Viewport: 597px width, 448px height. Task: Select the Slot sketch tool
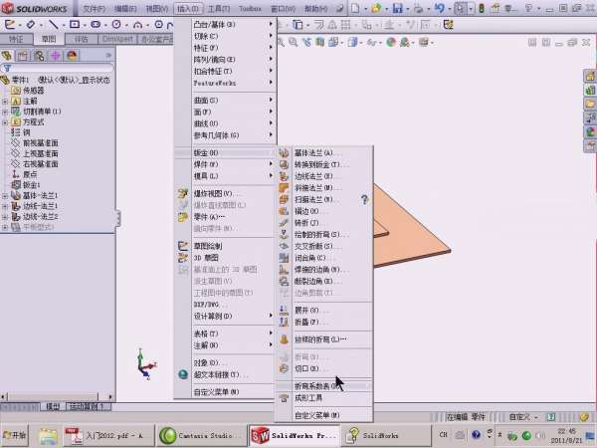coord(96,25)
